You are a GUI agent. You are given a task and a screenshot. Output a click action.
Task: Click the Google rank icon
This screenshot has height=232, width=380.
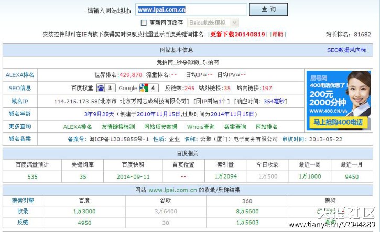click(x=149, y=88)
